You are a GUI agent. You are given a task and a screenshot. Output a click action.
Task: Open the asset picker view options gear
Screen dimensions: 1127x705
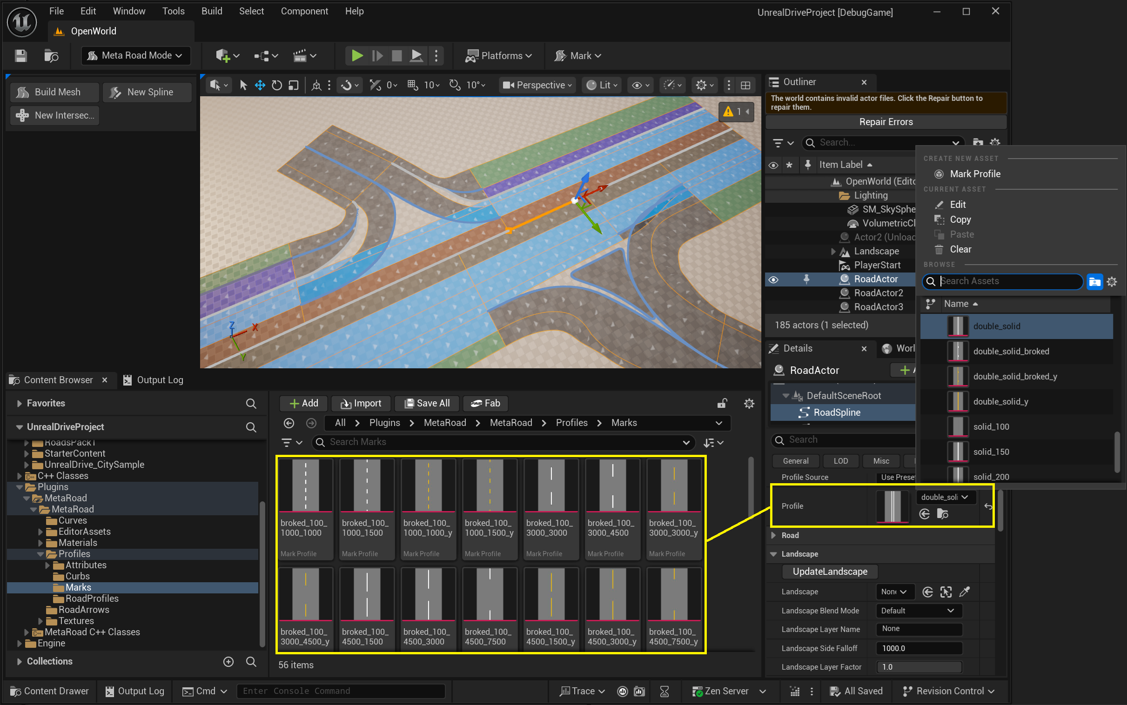1112,282
